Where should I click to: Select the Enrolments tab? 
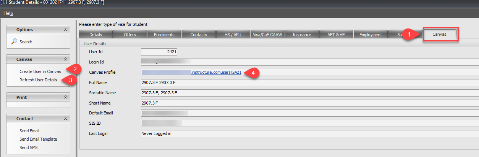click(164, 35)
